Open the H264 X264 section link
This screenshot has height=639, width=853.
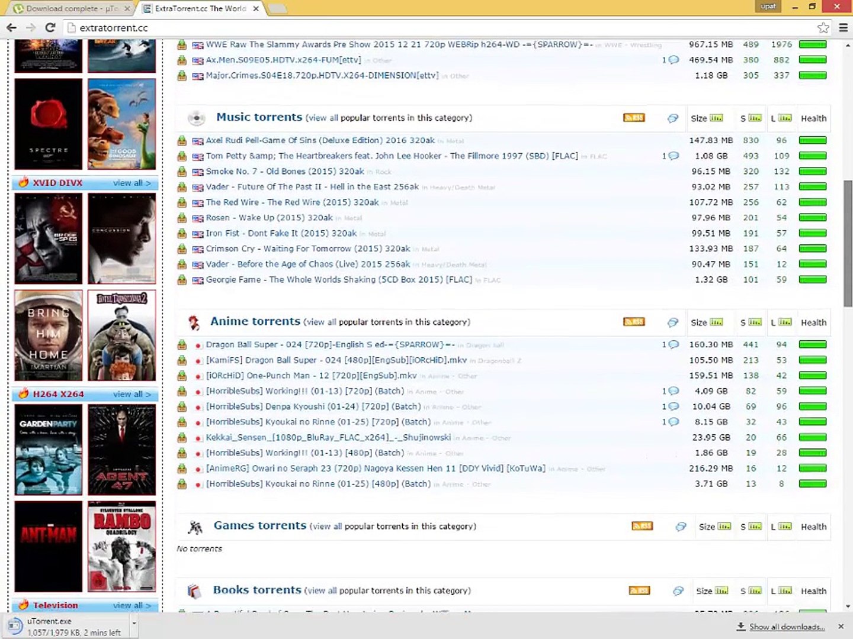(x=58, y=394)
